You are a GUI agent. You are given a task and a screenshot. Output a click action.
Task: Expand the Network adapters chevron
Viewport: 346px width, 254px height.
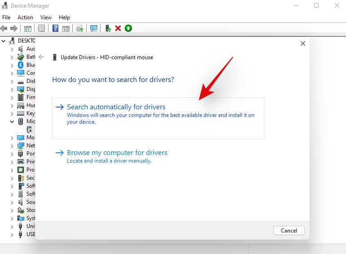pyautogui.click(x=12, y=146)
